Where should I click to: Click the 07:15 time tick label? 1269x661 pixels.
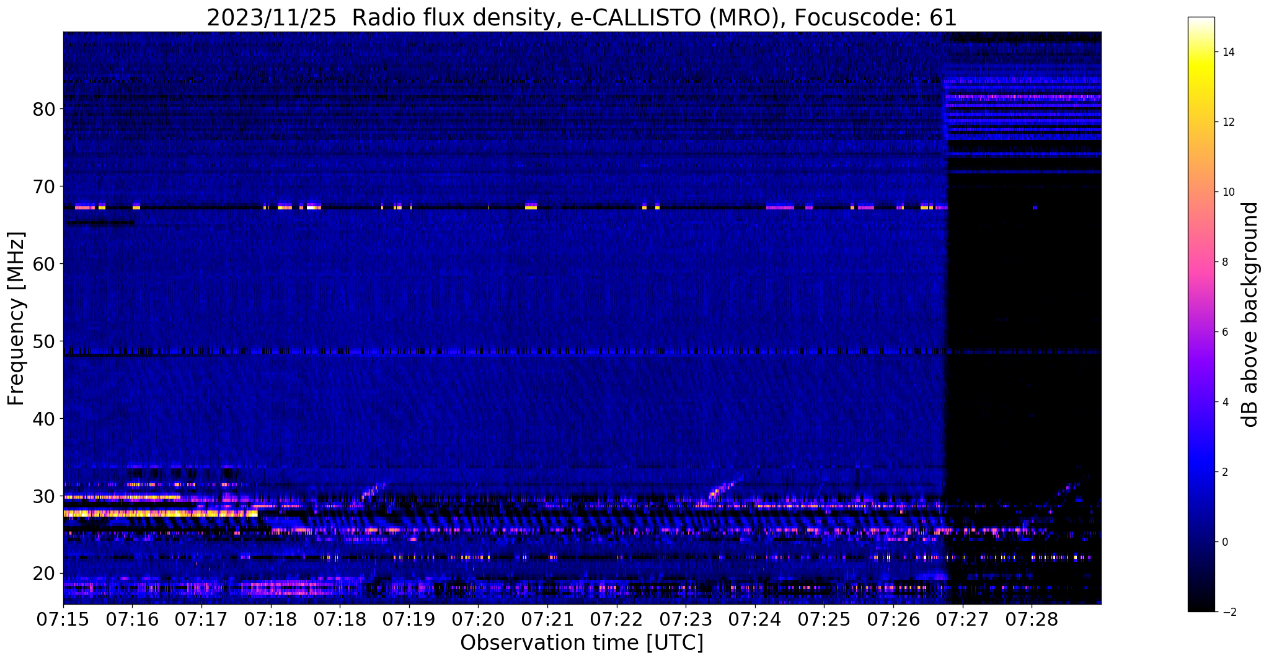click(x=63, y=619)
